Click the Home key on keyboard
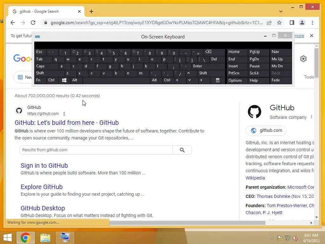This screenshot has height=244, width=325. 237,52
